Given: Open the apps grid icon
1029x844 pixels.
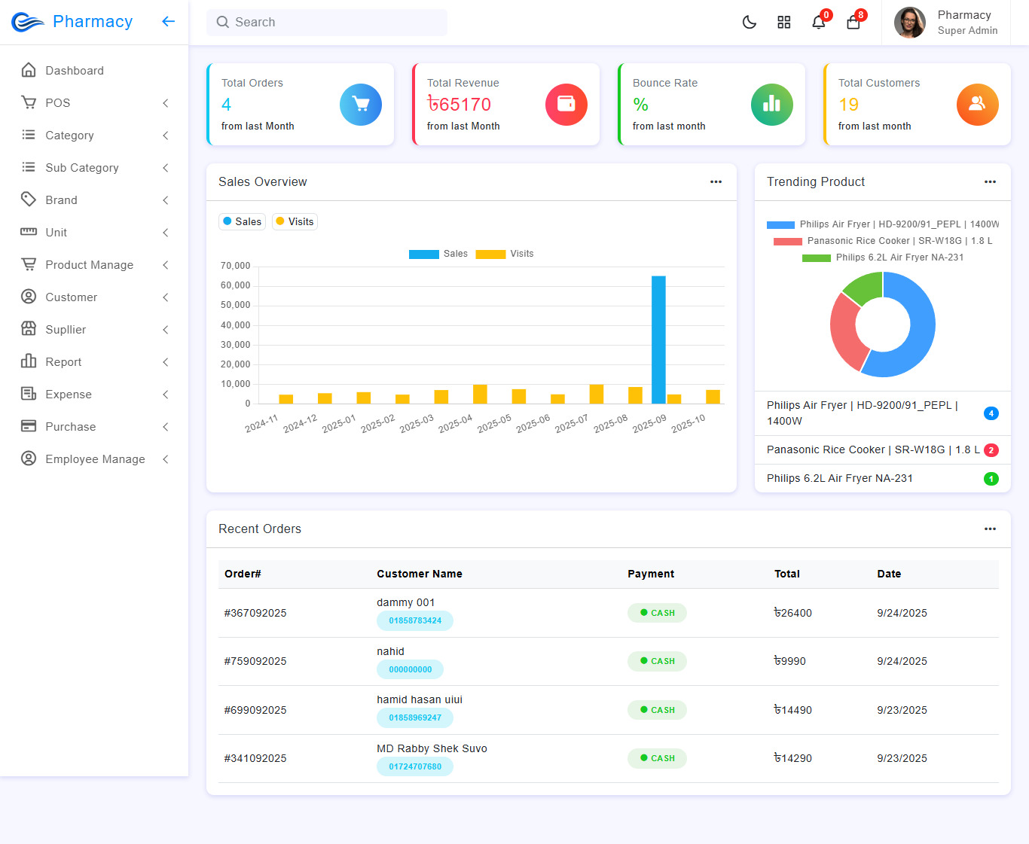Looking at the screenshot, I should coord(783,23).
